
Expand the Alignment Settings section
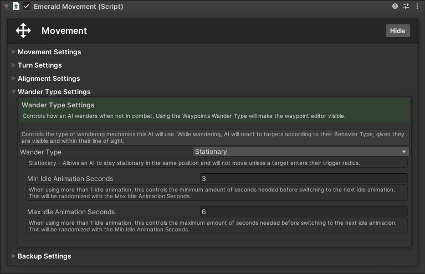48,79
